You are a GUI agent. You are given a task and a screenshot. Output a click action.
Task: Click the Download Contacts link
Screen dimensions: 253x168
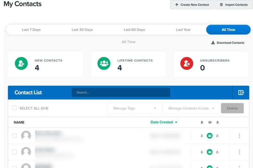click(x=228, y=43)
